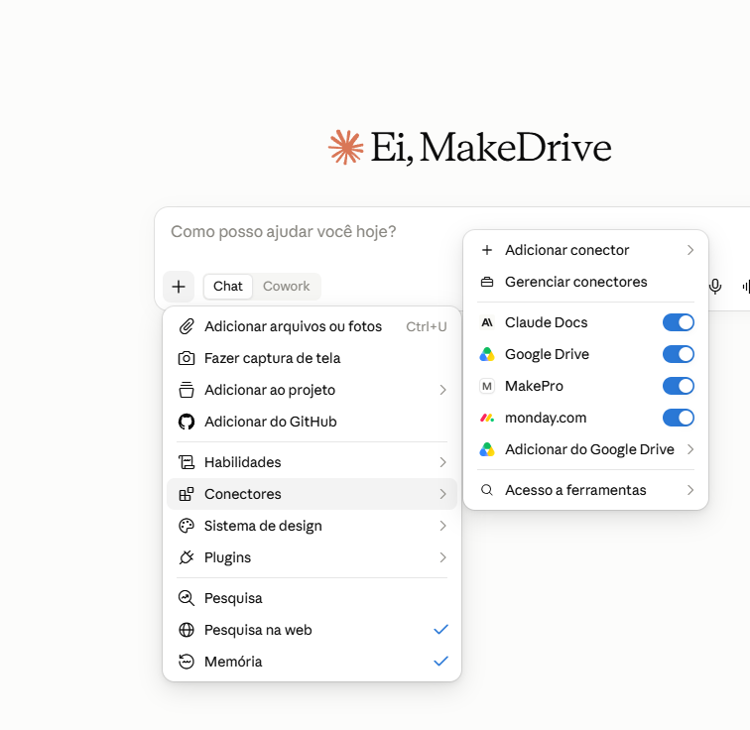Expand the Plugins submenu chevron
Viewport: 750px width, 730px height.
pos(442,557)
